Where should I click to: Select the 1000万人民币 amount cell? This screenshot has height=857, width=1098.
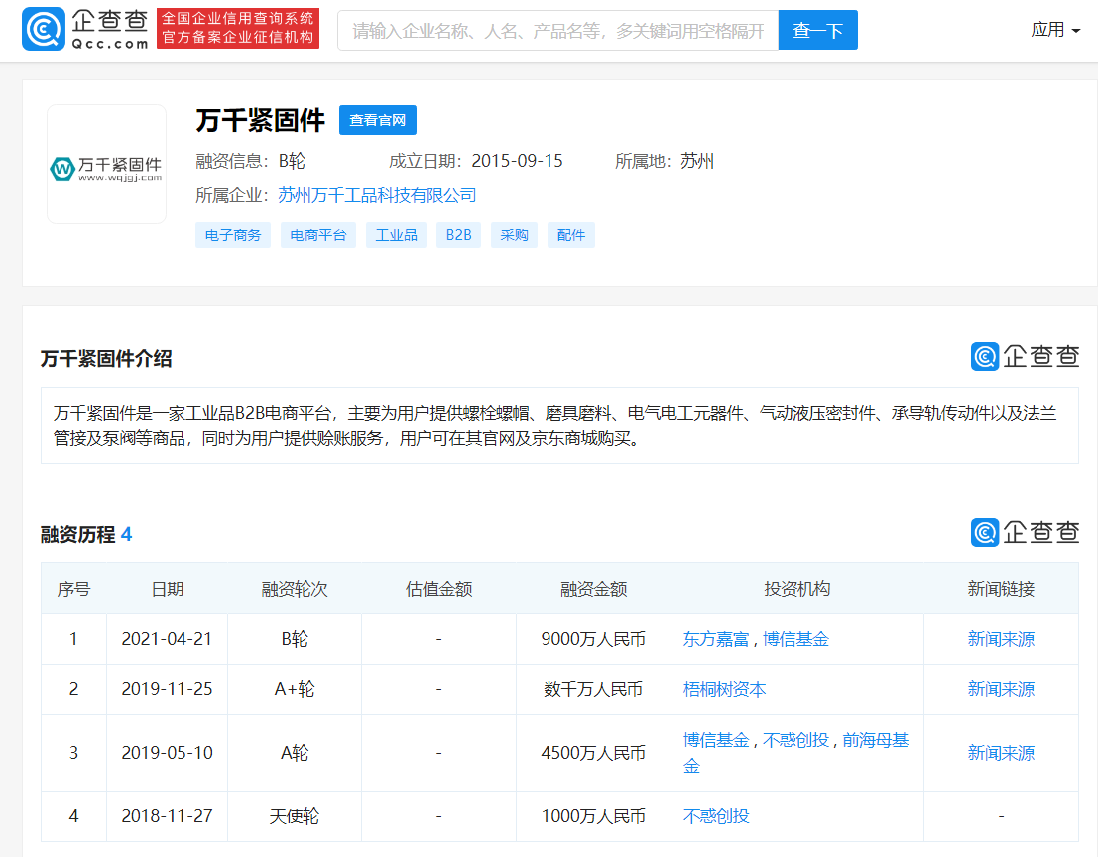[593, 816]
